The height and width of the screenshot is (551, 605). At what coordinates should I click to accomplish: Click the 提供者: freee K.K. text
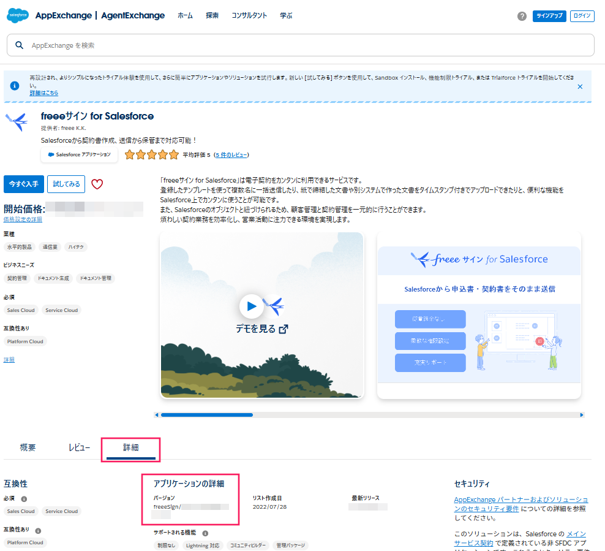pos(64,128)
